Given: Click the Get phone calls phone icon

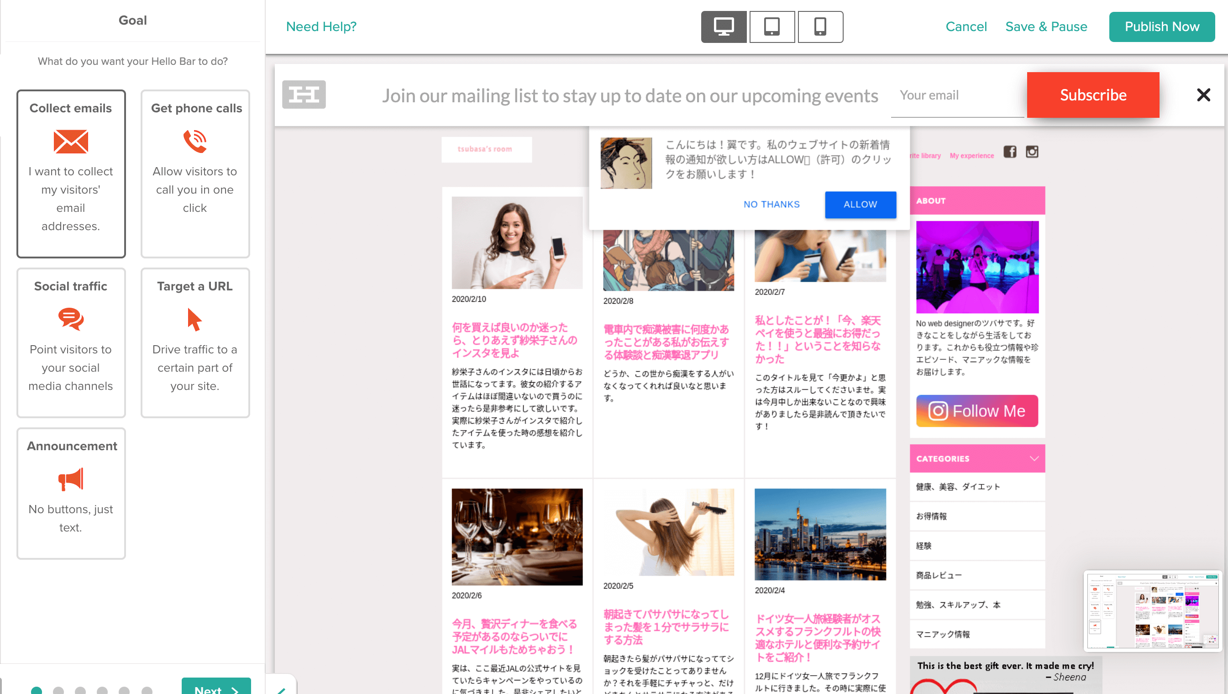Looking at the screenshot, I should coord(195,141).
